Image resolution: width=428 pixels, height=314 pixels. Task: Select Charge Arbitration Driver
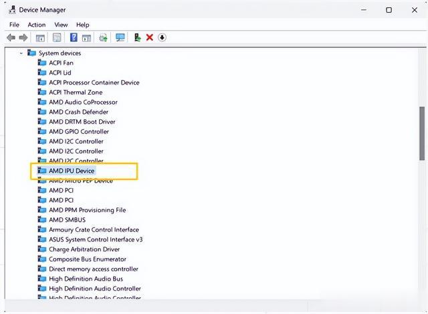click(x=84, y=249)
